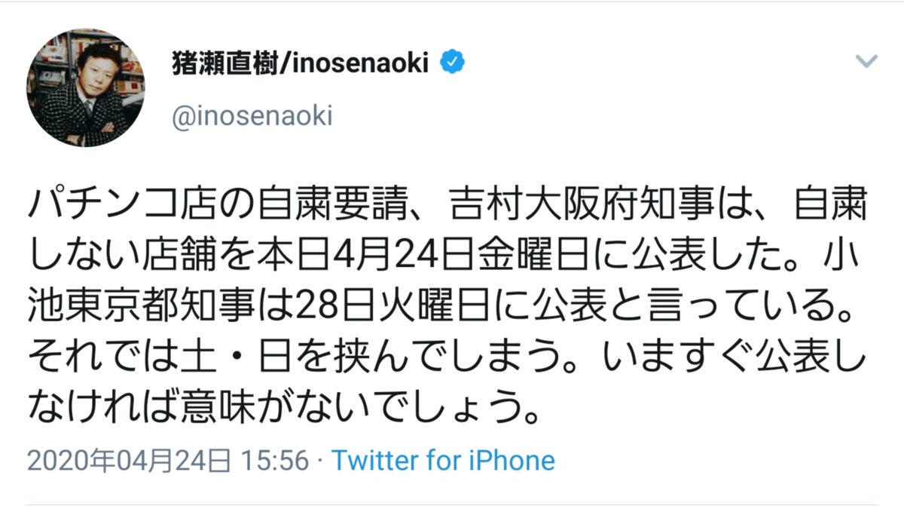Open the profile avatar photo
The width and height of the screenshot is (904, 509).
pos(86,87)
